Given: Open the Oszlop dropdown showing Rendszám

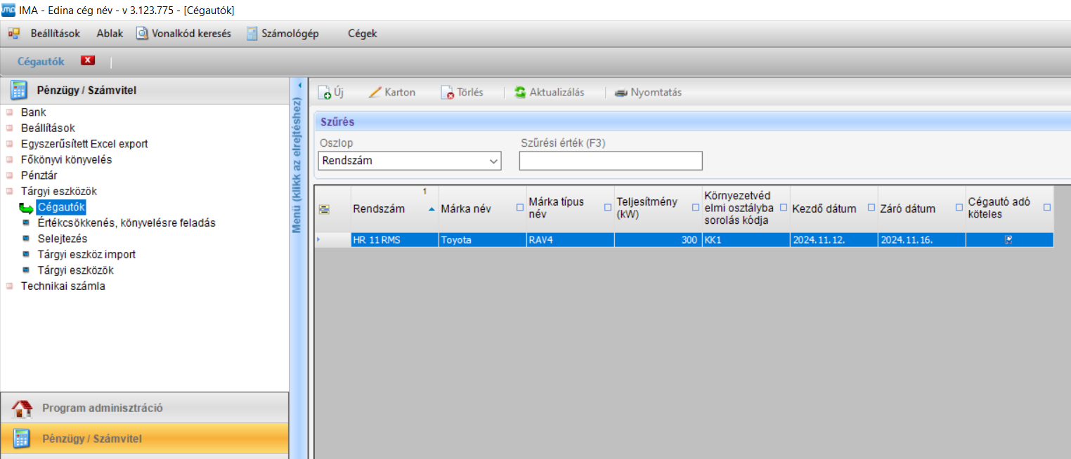Looking at the screenshot, I should [x=410, y=161].
